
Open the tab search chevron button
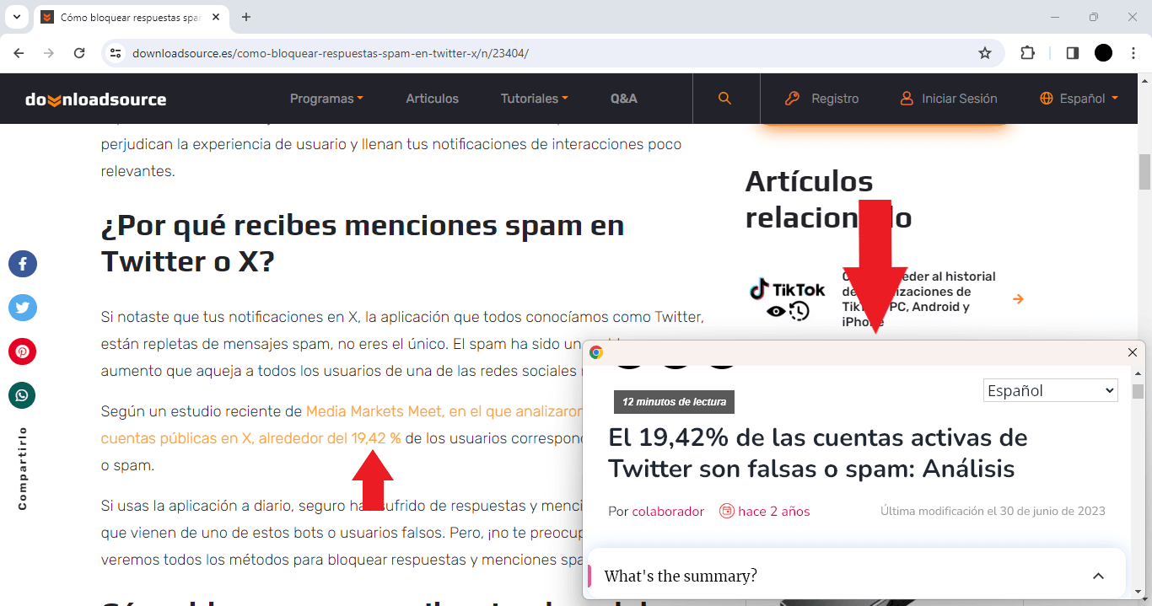coord(16,17)
